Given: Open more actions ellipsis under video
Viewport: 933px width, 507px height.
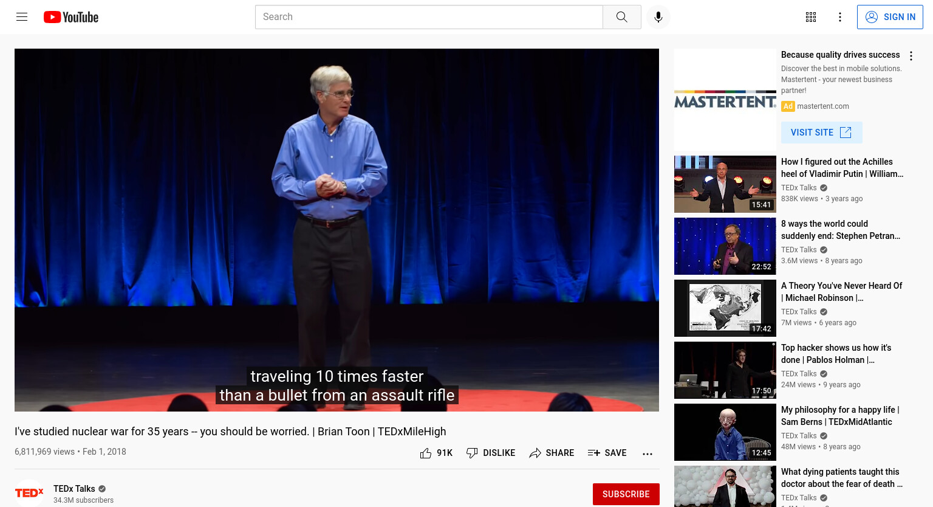Looking at the screenshot, I should tap(648, 454).
